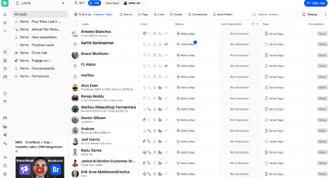Viewport: 328px width, 178px height.
Task: Click phone icon for Marilou Formentera
Action: pos(149,109)
